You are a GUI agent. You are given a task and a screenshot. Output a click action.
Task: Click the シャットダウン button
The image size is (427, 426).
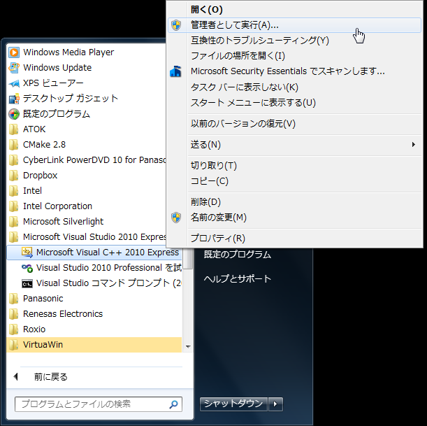[x=233, y=404]
